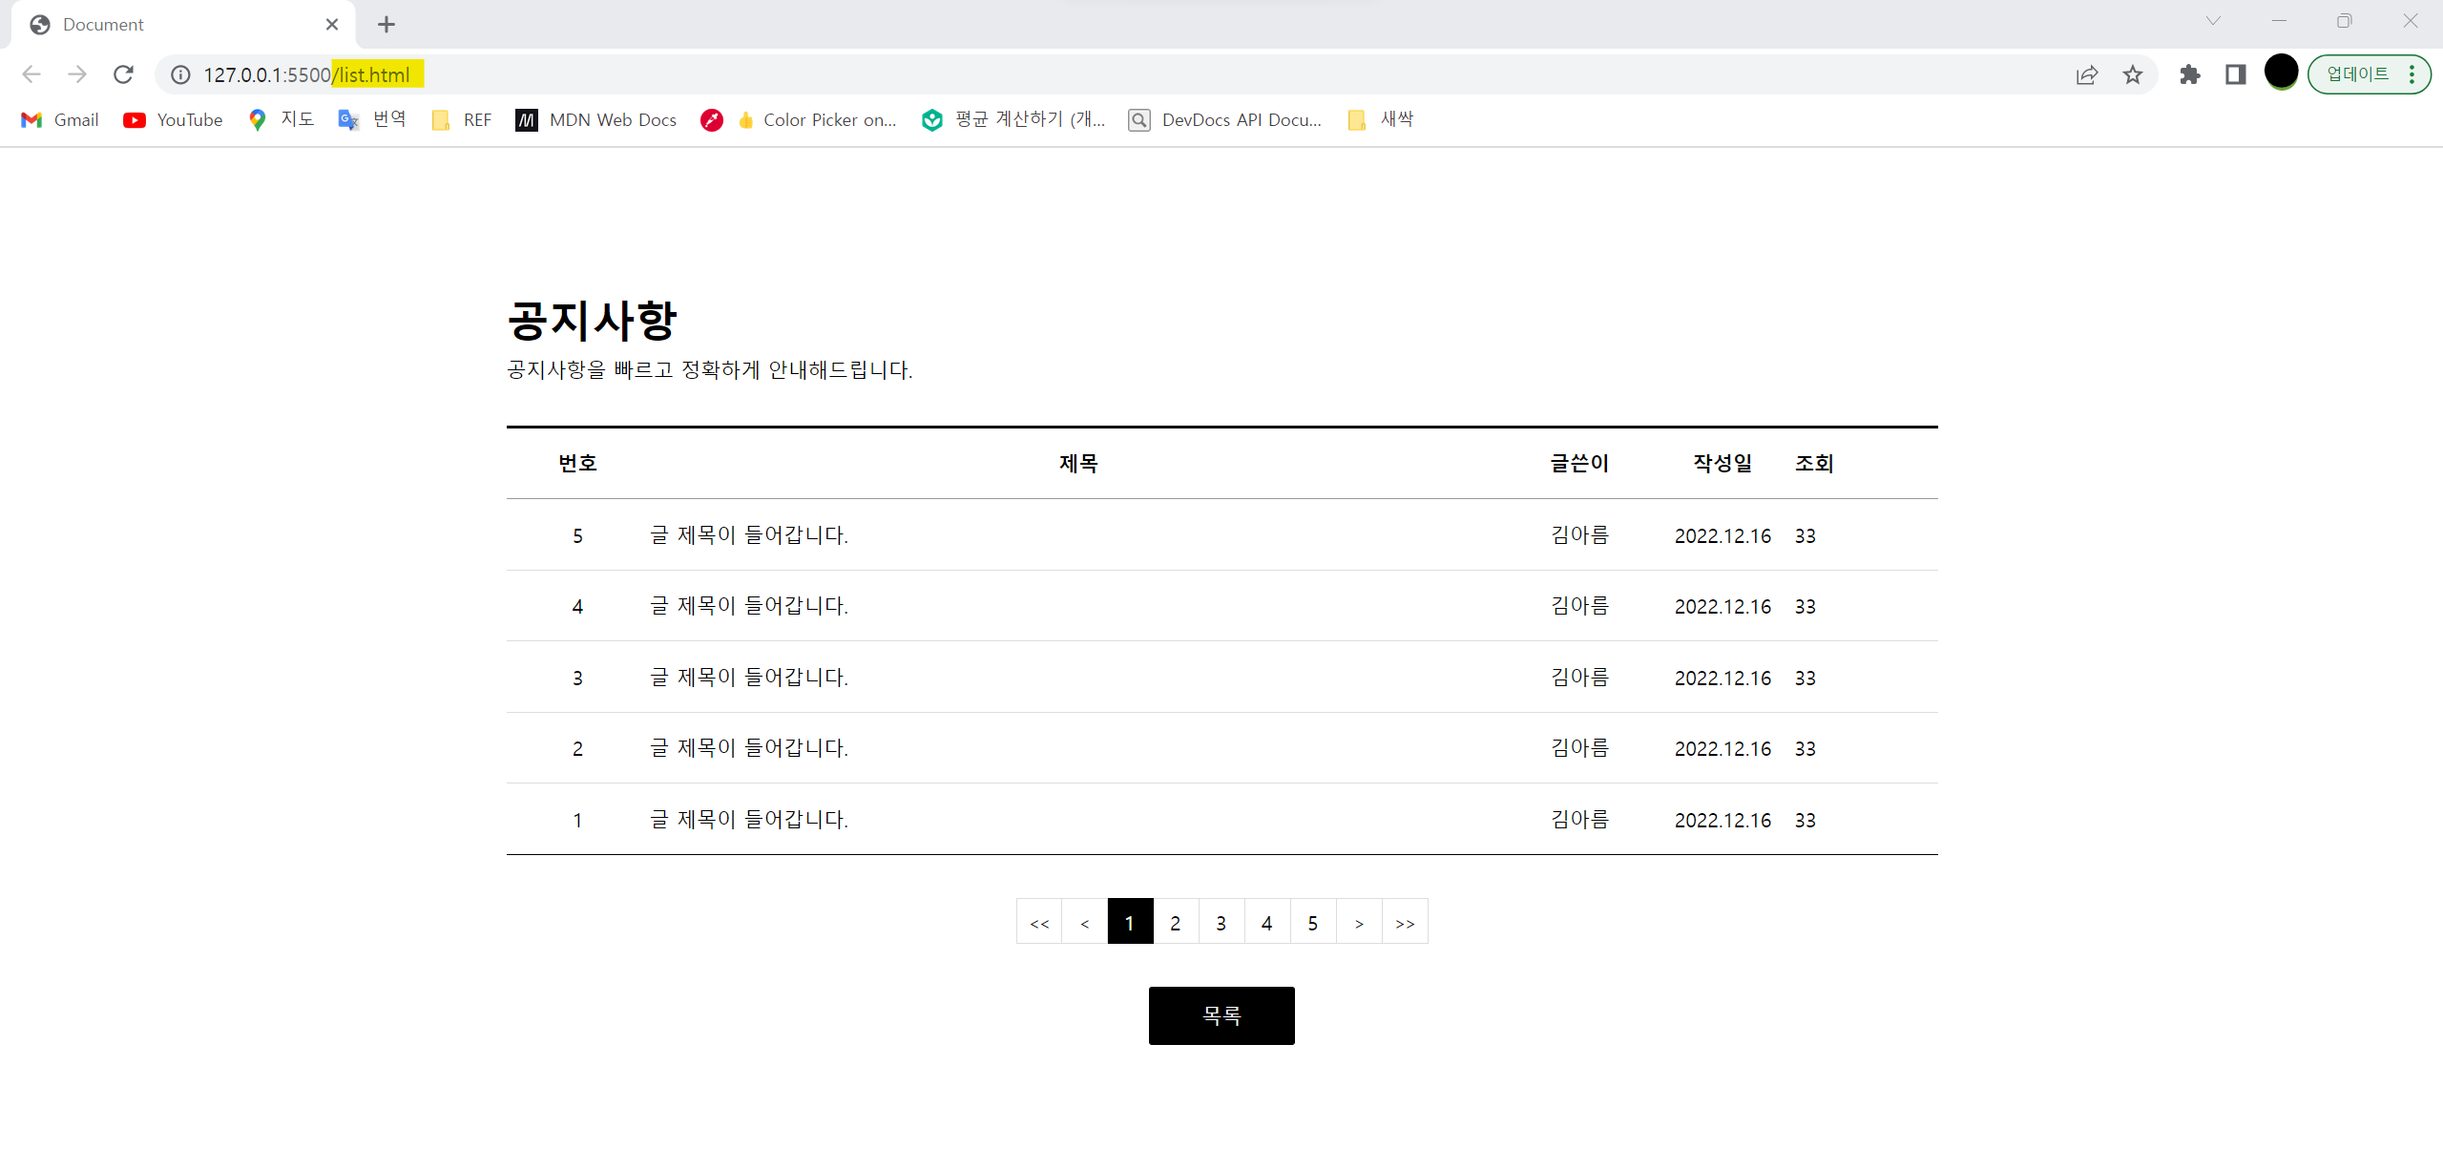Open a new browser tab
The height and width of the screenshot is (1149, 2443).
coord(386,25)
